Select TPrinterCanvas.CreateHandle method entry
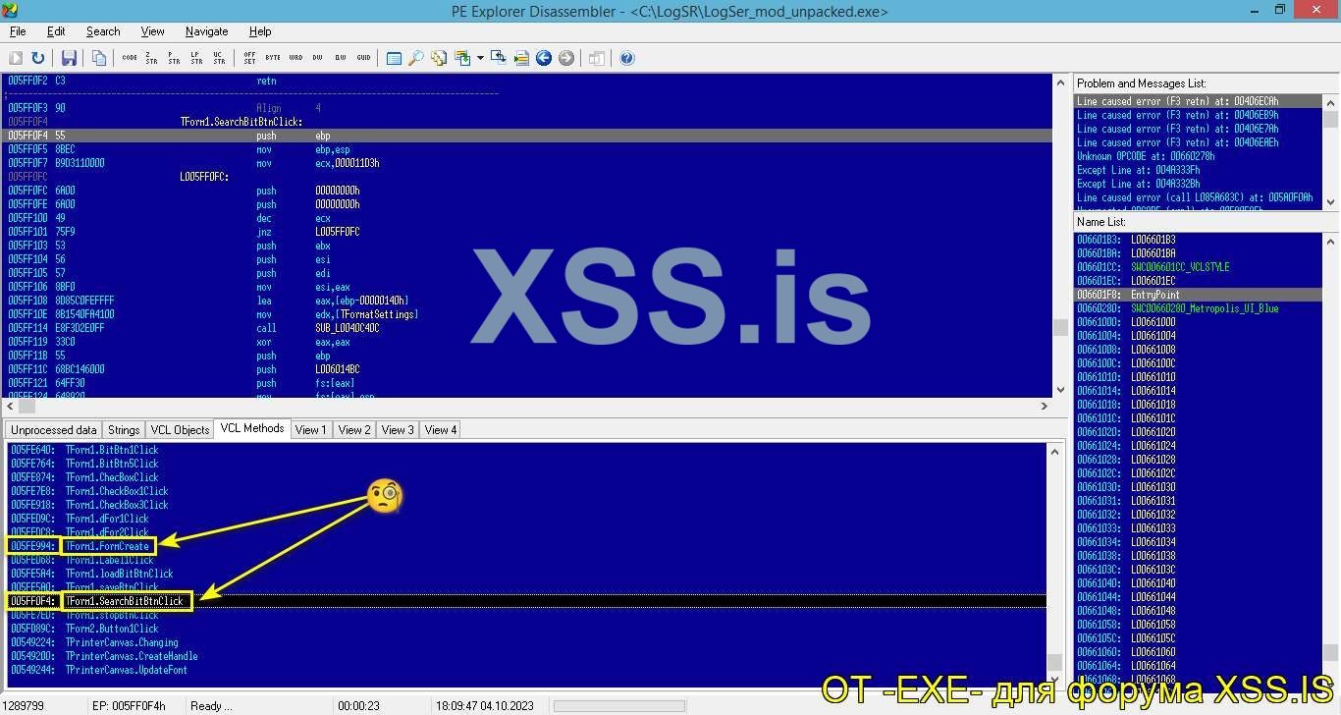1341x715 pixels. [x=526, y=656]
